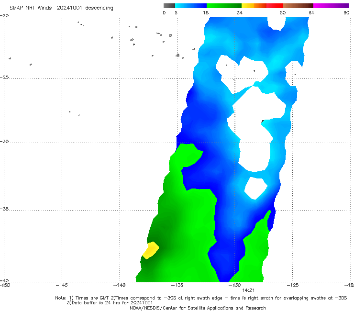The image size is (354, 311).
Task: Click the latitude label '-35'
Action: coord(4,209)
